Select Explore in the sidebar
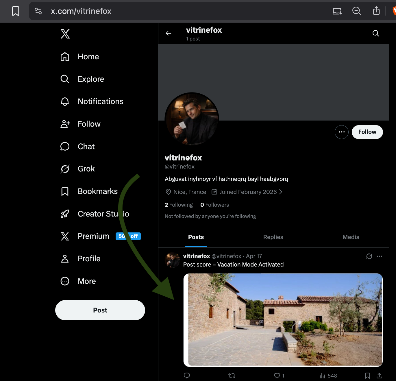The width and height of the screenshot is (396, 381). [x=91, y=79]
